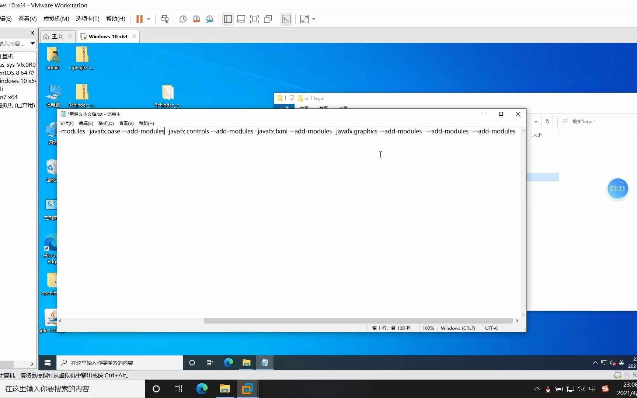
Task: Select the Windows 10 x64 library entry
Action: [x=18, y=81]
